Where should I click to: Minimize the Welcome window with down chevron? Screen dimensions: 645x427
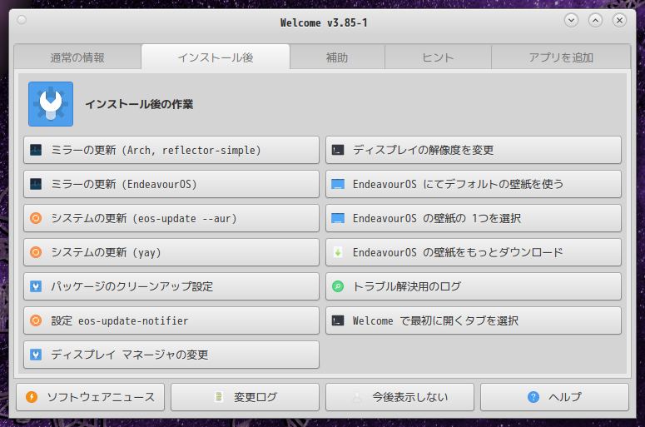click(571, 20)
